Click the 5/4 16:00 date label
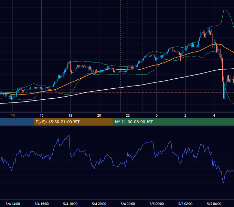Screen dimensions: 234x207 (x=42, y=204)
